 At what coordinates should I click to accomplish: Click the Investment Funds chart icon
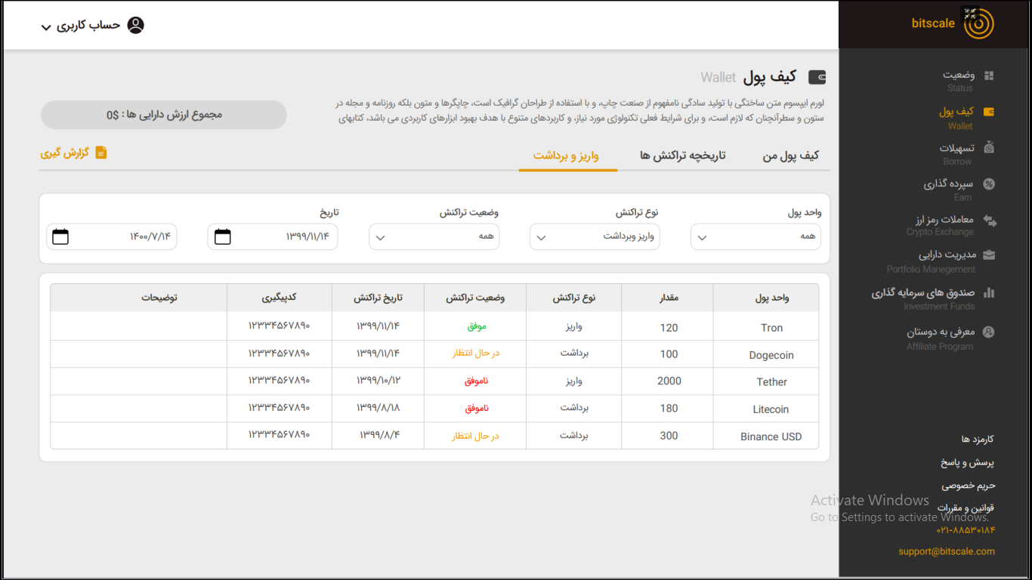click(x=988, y=292)
